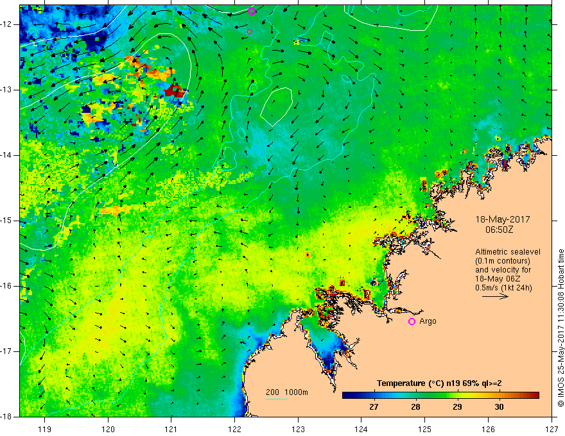Click the '125' longitude axis label
Image resolution: width=565 pixels, height=436 pixels.
pos(425,429)
